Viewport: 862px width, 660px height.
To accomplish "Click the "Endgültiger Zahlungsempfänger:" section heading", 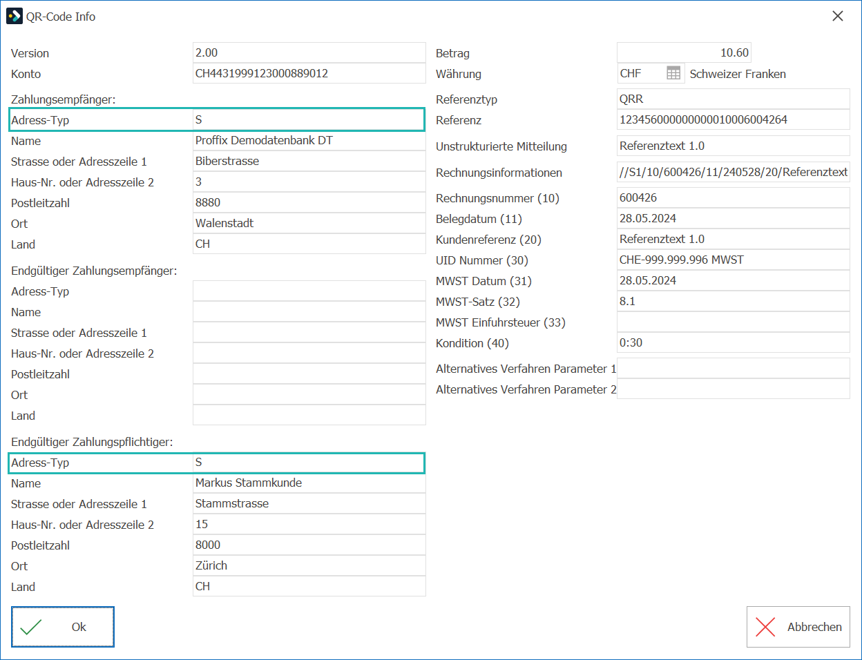I will click(94, 271).
